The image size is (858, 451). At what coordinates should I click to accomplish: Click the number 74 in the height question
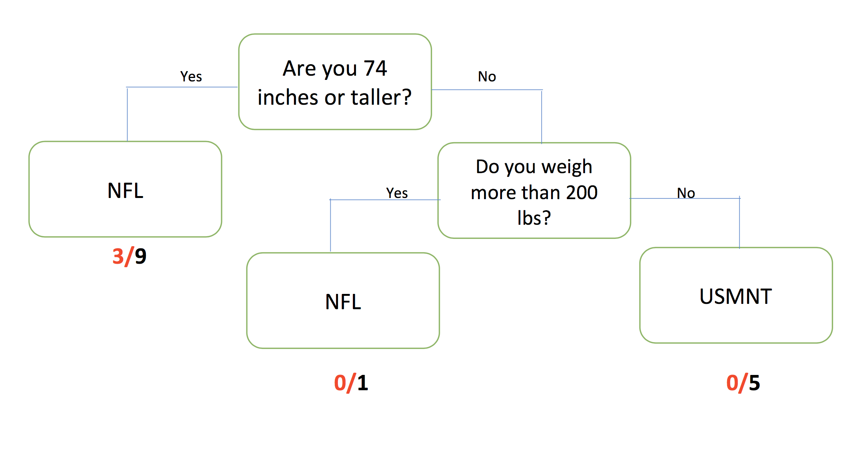[375, 68]
